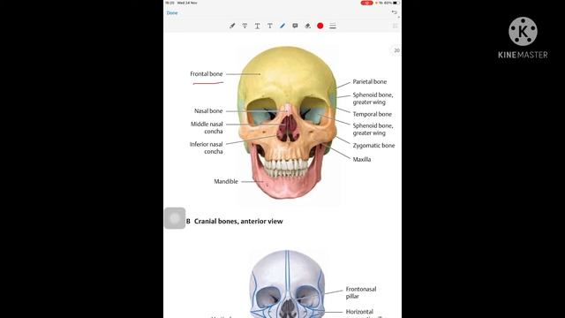Click the "Cranial bones, anterior view" caption
This screenshot has width=565, height=318.
pos(238,222)
